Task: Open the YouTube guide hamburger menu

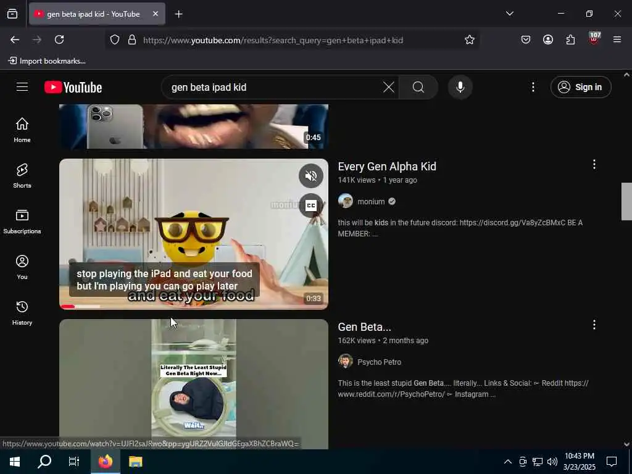Action: click(x=22, y=87)
